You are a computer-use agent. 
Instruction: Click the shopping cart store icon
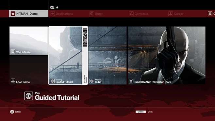(131, 81)
